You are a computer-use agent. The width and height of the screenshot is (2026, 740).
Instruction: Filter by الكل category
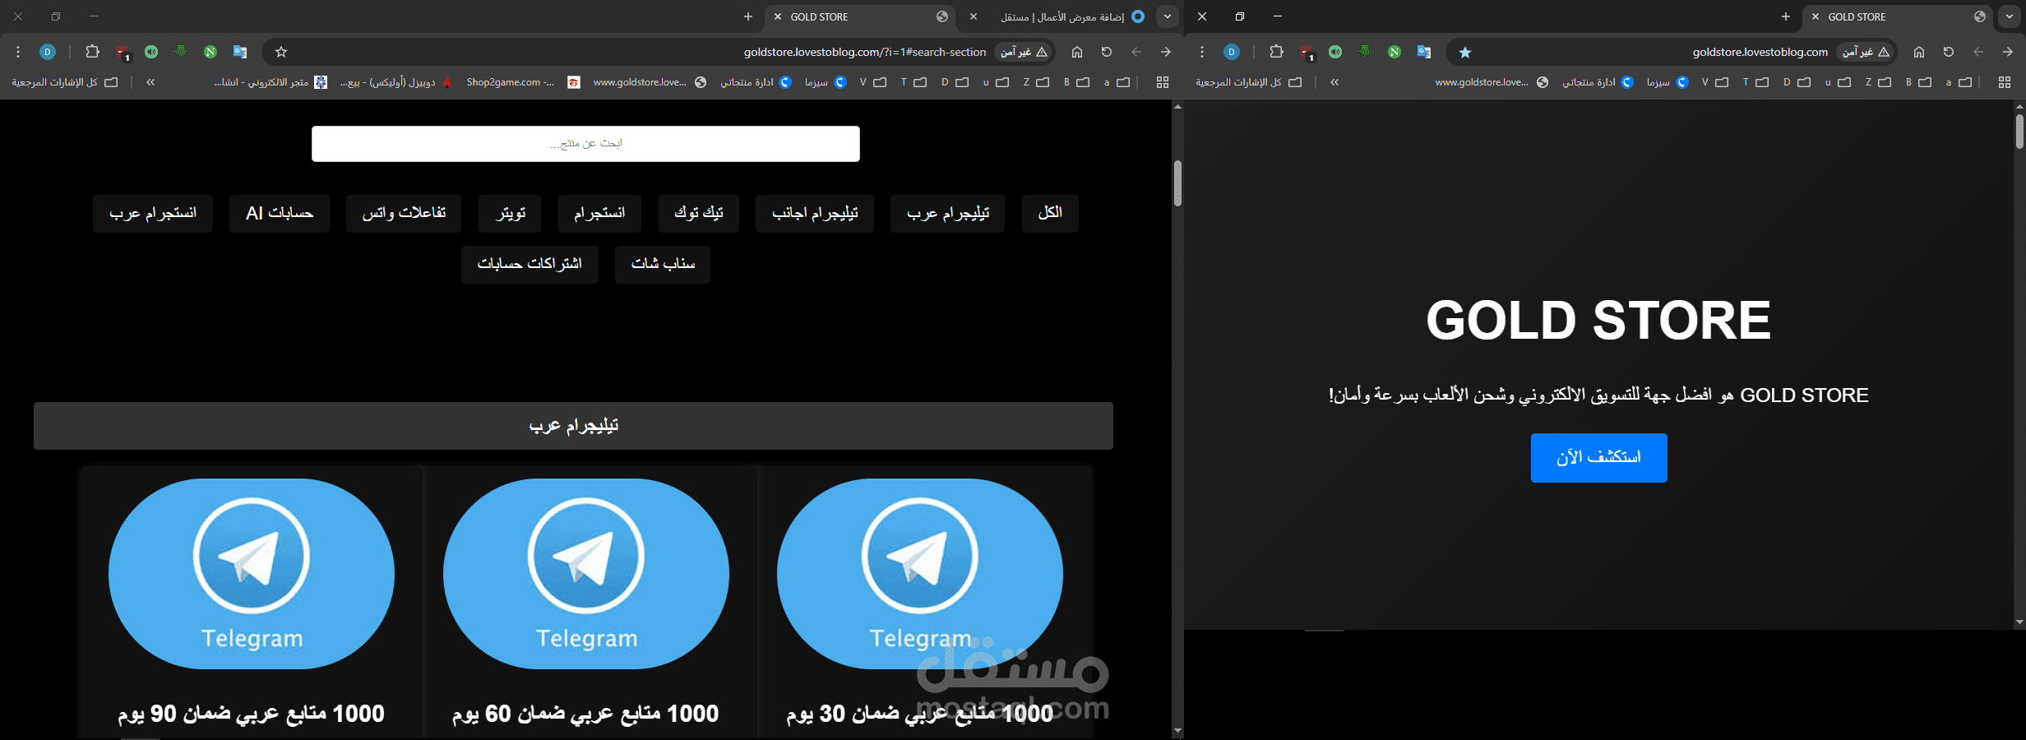1050,214
